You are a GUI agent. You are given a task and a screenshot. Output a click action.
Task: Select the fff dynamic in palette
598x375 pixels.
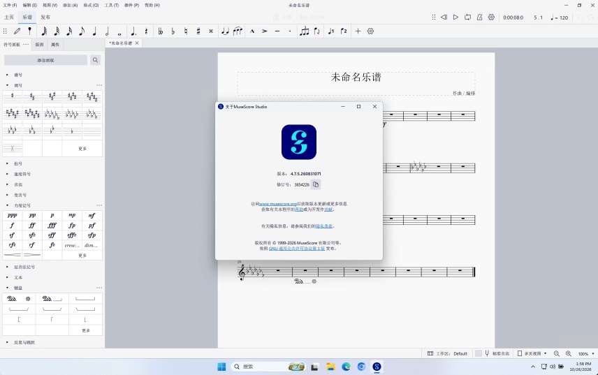[52, 226]
